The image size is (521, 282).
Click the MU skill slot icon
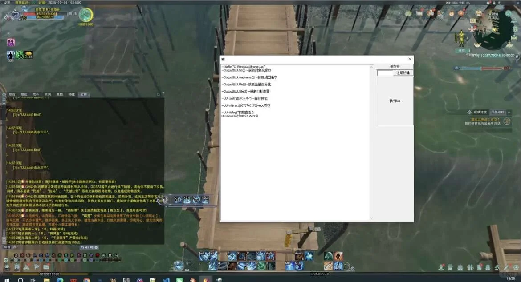click(x=289, y=266)
